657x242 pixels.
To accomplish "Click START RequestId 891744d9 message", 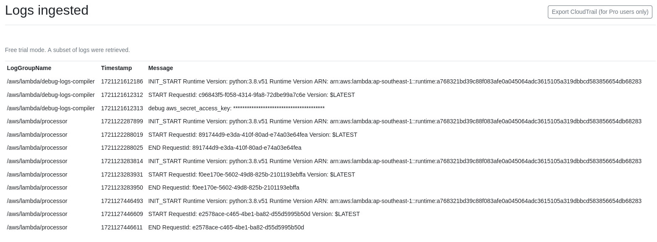I will [x=252, y=135].
